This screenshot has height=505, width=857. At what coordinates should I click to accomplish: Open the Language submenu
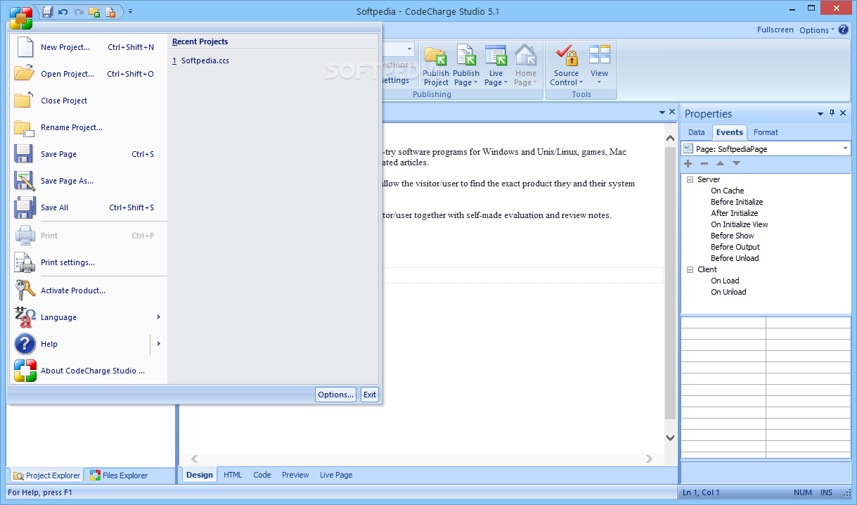89,317
